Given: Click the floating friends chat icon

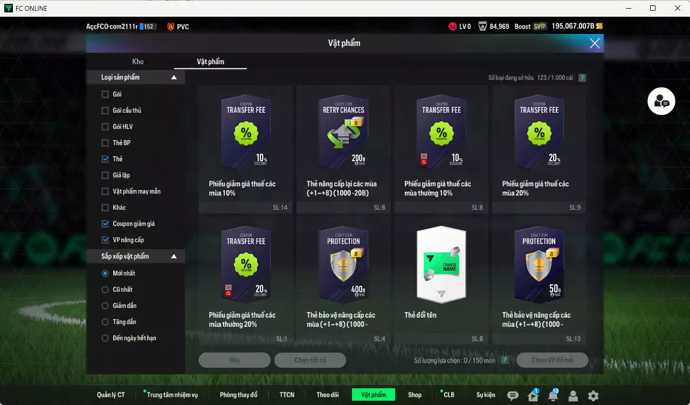Looking at the screenshot, I should [x=661, y=101].
